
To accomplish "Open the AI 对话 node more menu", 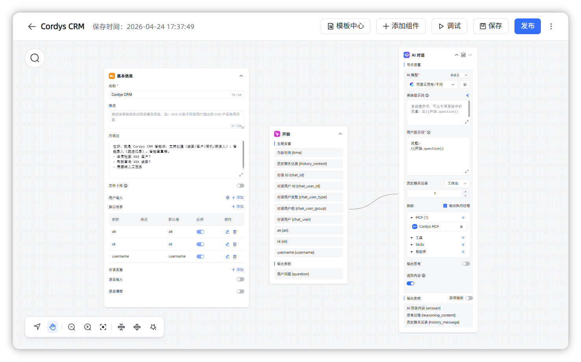I will (x=470, y=55).
